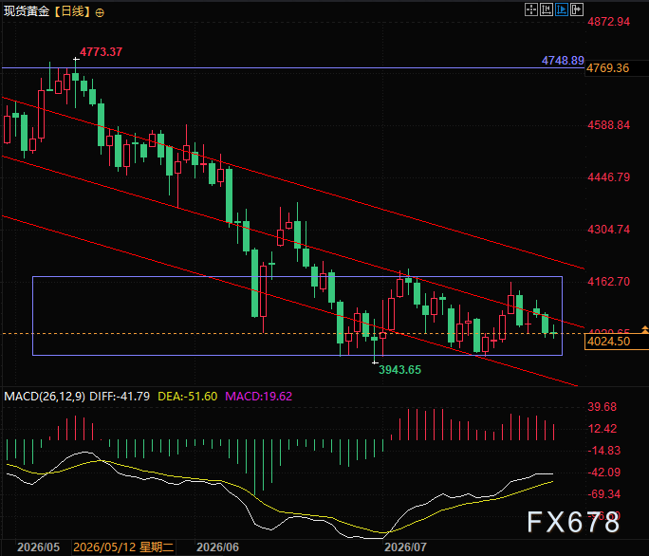Click the -42.09 MACD axis label

point(603,473)
